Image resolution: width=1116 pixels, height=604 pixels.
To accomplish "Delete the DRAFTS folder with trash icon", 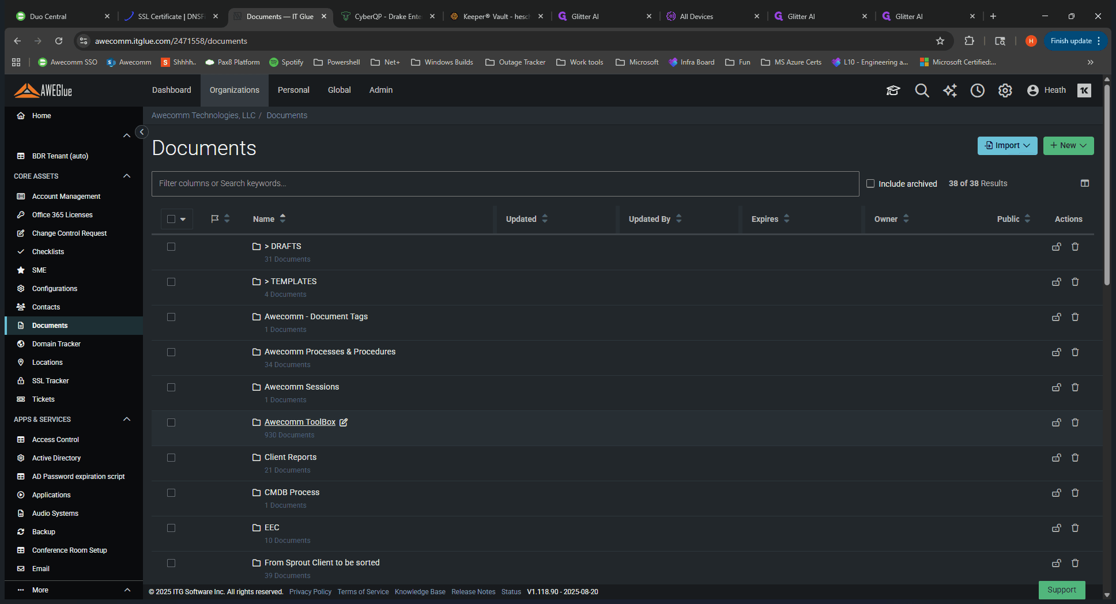I will [1075, 247].
